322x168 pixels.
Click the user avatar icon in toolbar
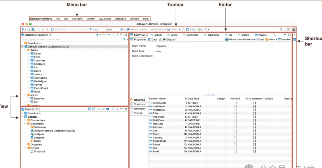coord(294,29)
